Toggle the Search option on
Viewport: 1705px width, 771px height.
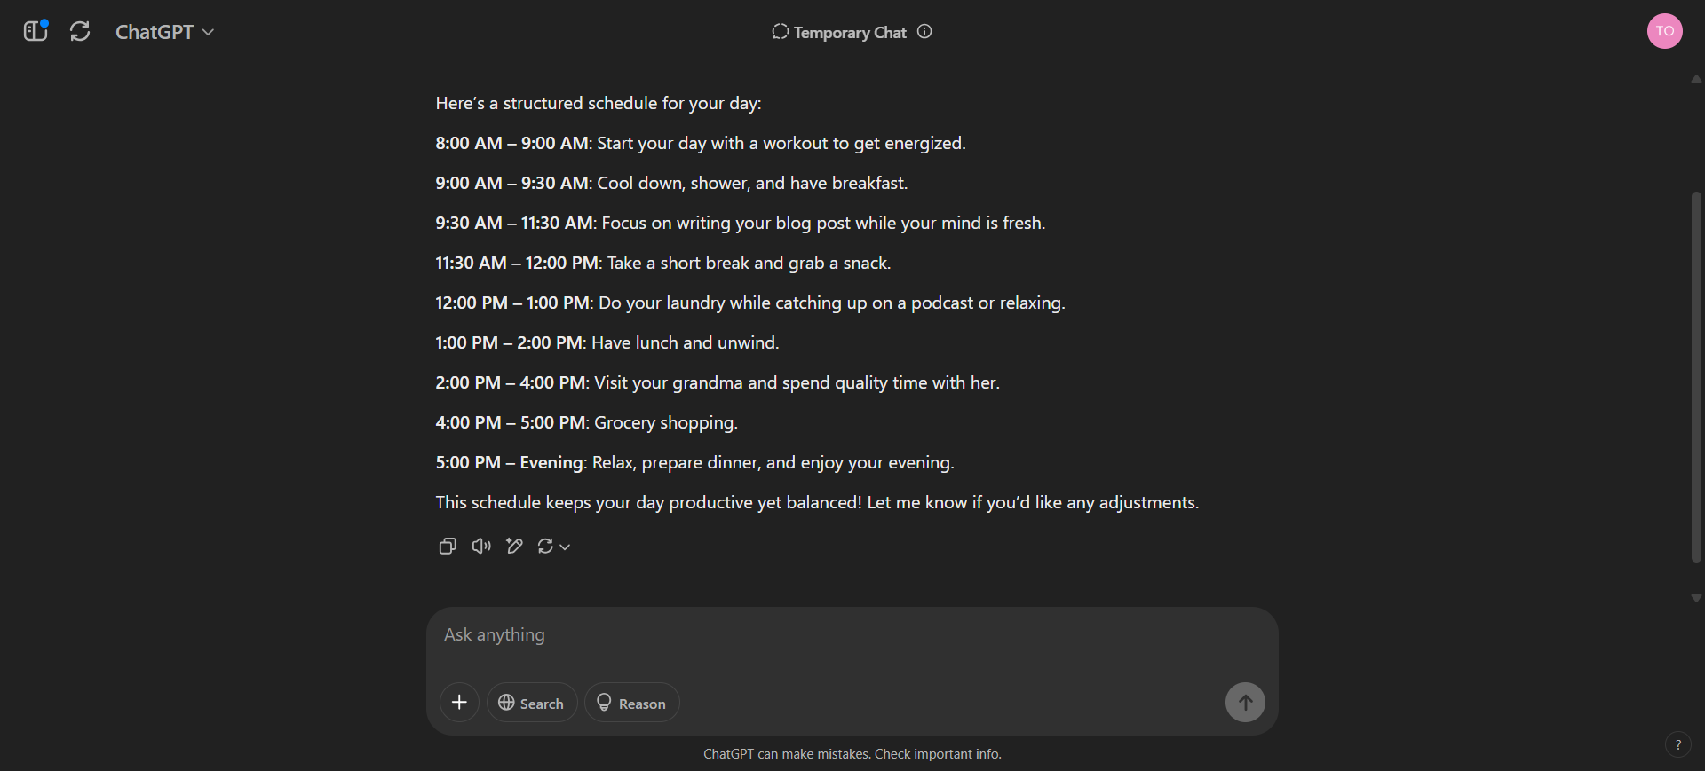(x=531, y=703)
